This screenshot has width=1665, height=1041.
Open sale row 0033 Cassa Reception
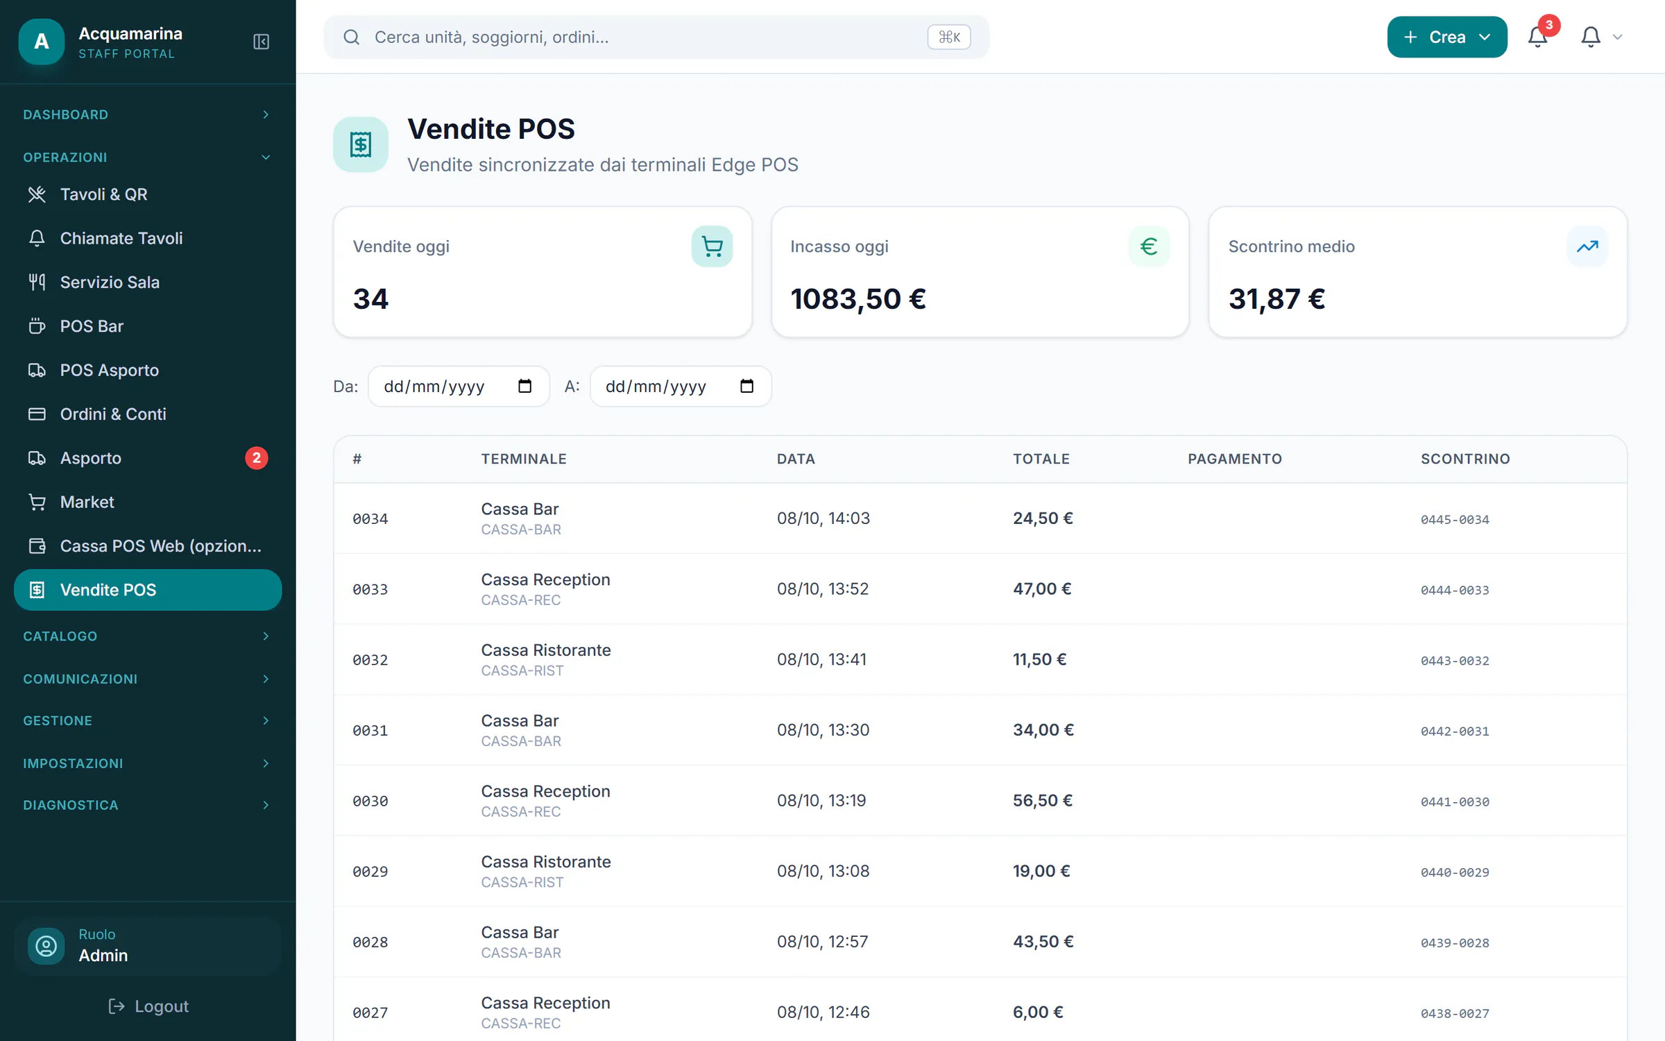pos(980,589)
